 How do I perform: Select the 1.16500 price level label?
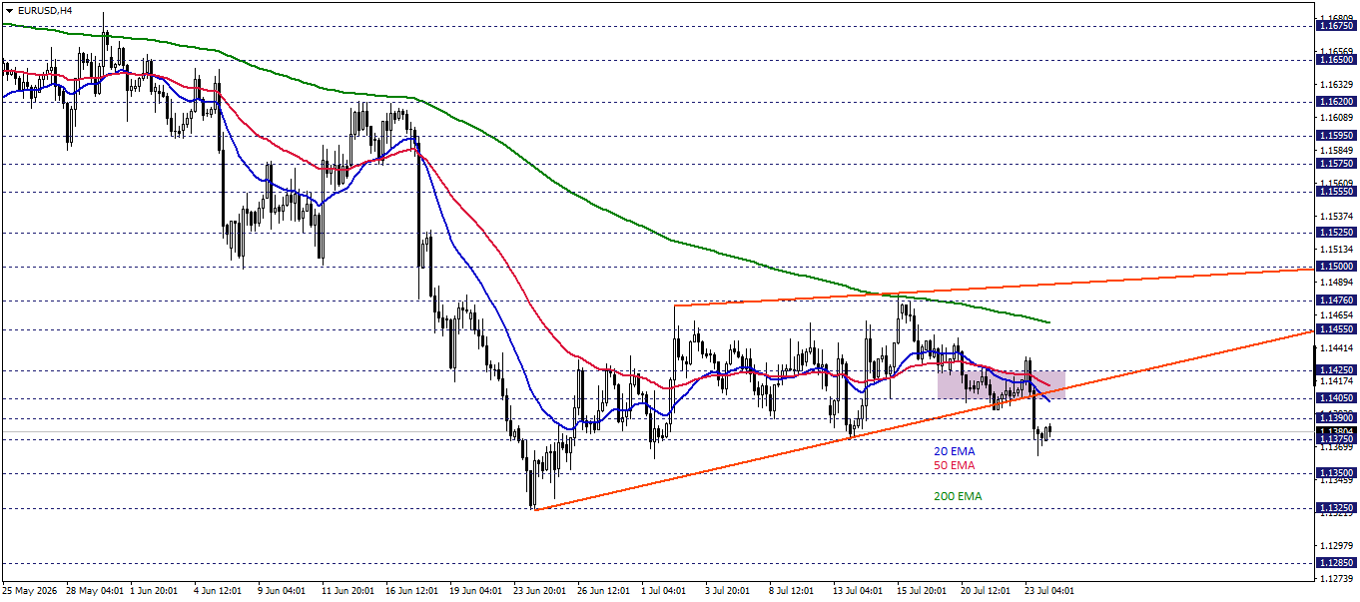click(1336, 60)
